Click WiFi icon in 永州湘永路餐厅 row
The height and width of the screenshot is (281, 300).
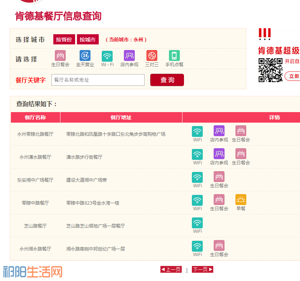197,246
